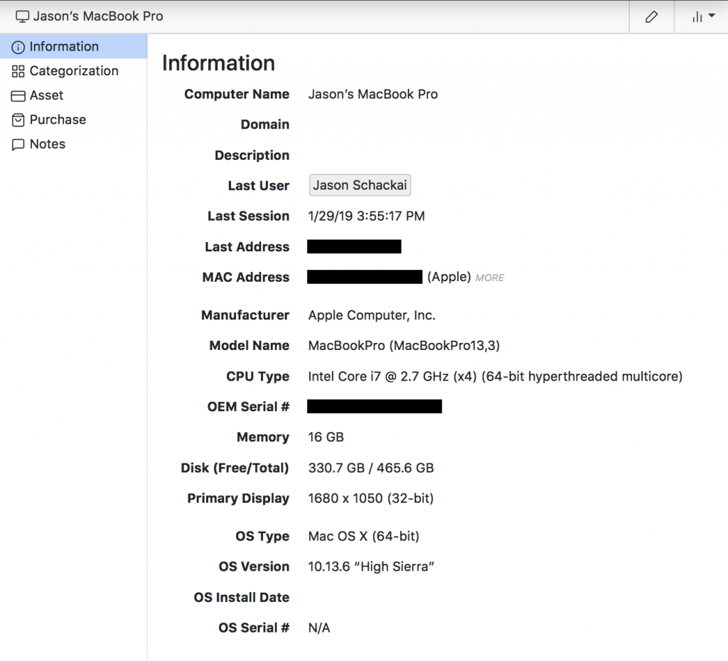Click the MORE link beside MAC Address
Screen dimensions: 728x661
[x=490, y=278]
